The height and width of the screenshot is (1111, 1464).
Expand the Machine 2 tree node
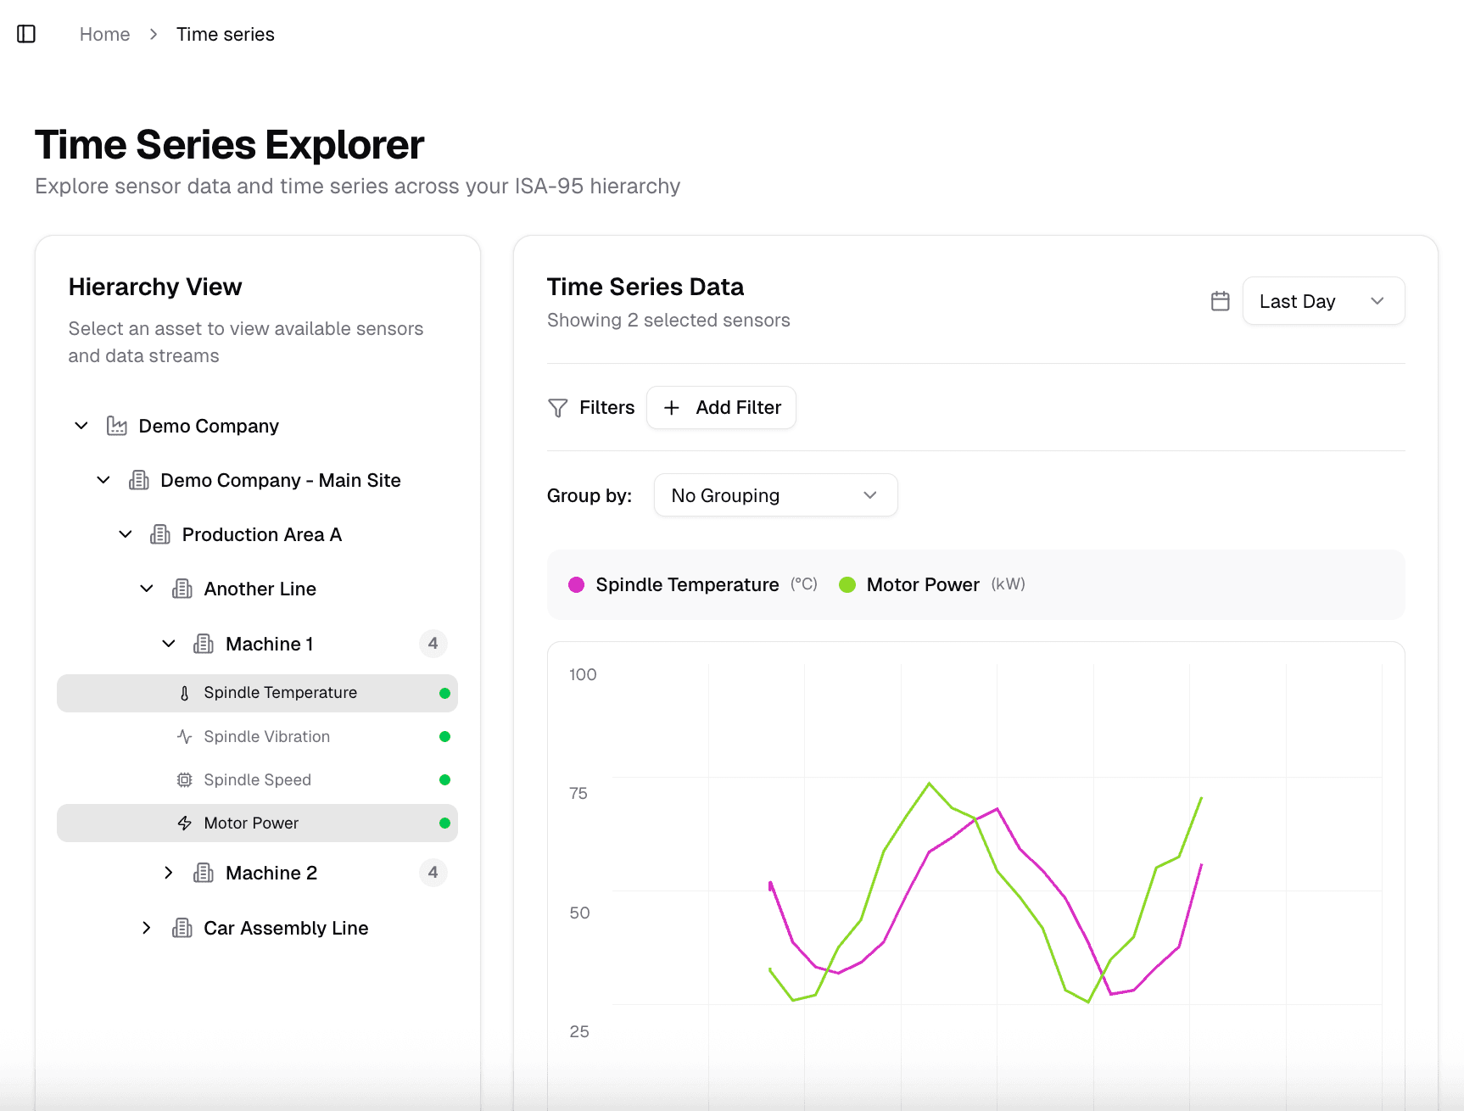(169, 873)
